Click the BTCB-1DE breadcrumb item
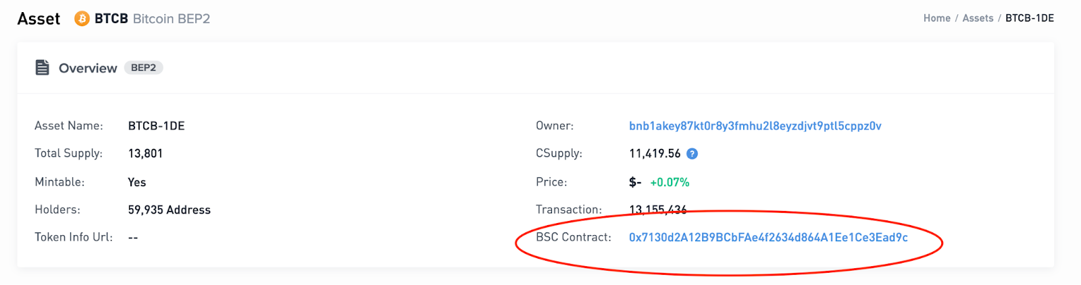This screenshot has height=285, width=1081. (x=1029, y=18)
